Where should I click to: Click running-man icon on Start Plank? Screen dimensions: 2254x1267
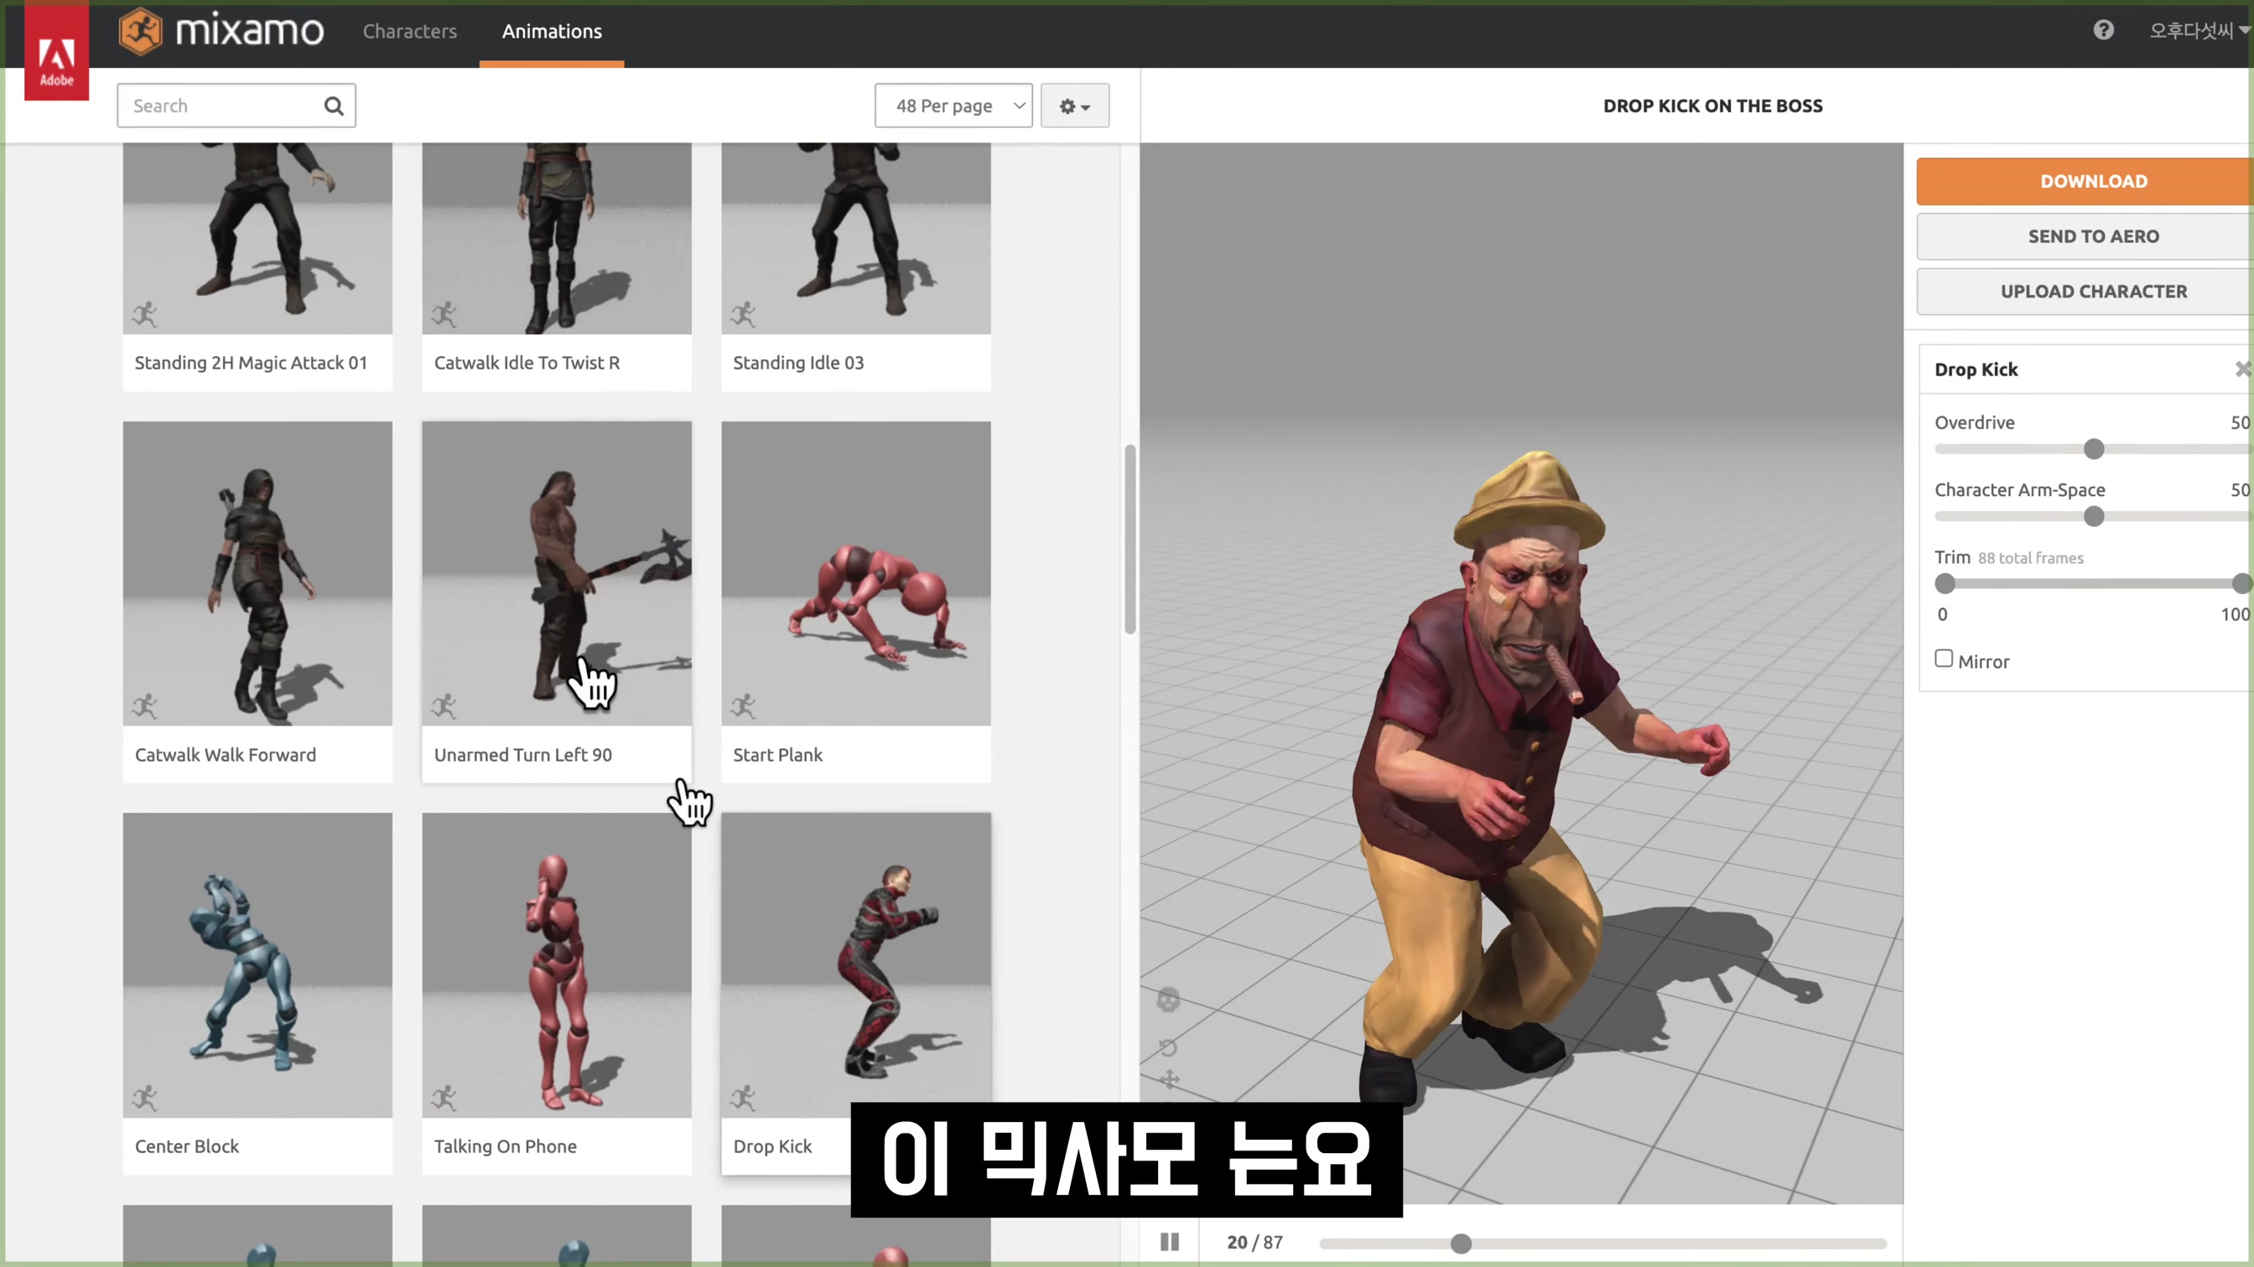[x=743, y=706]
